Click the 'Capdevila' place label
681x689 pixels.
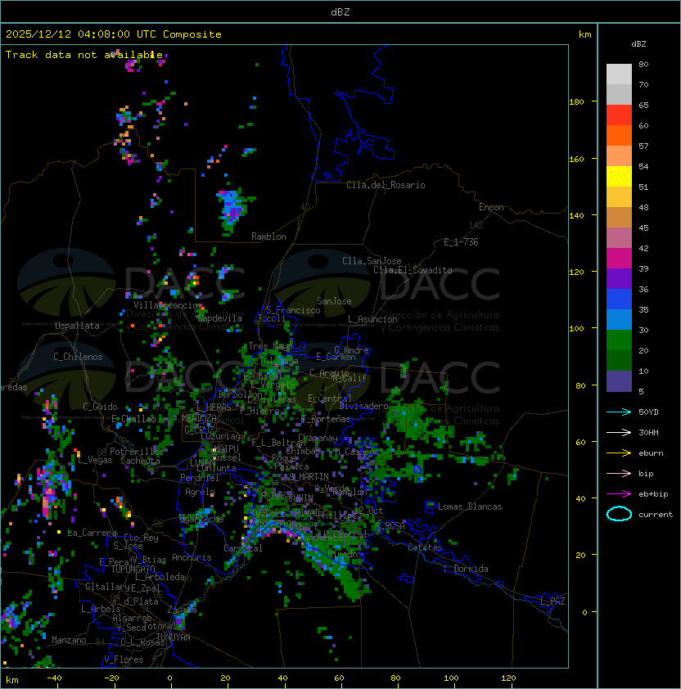[220, 318]
